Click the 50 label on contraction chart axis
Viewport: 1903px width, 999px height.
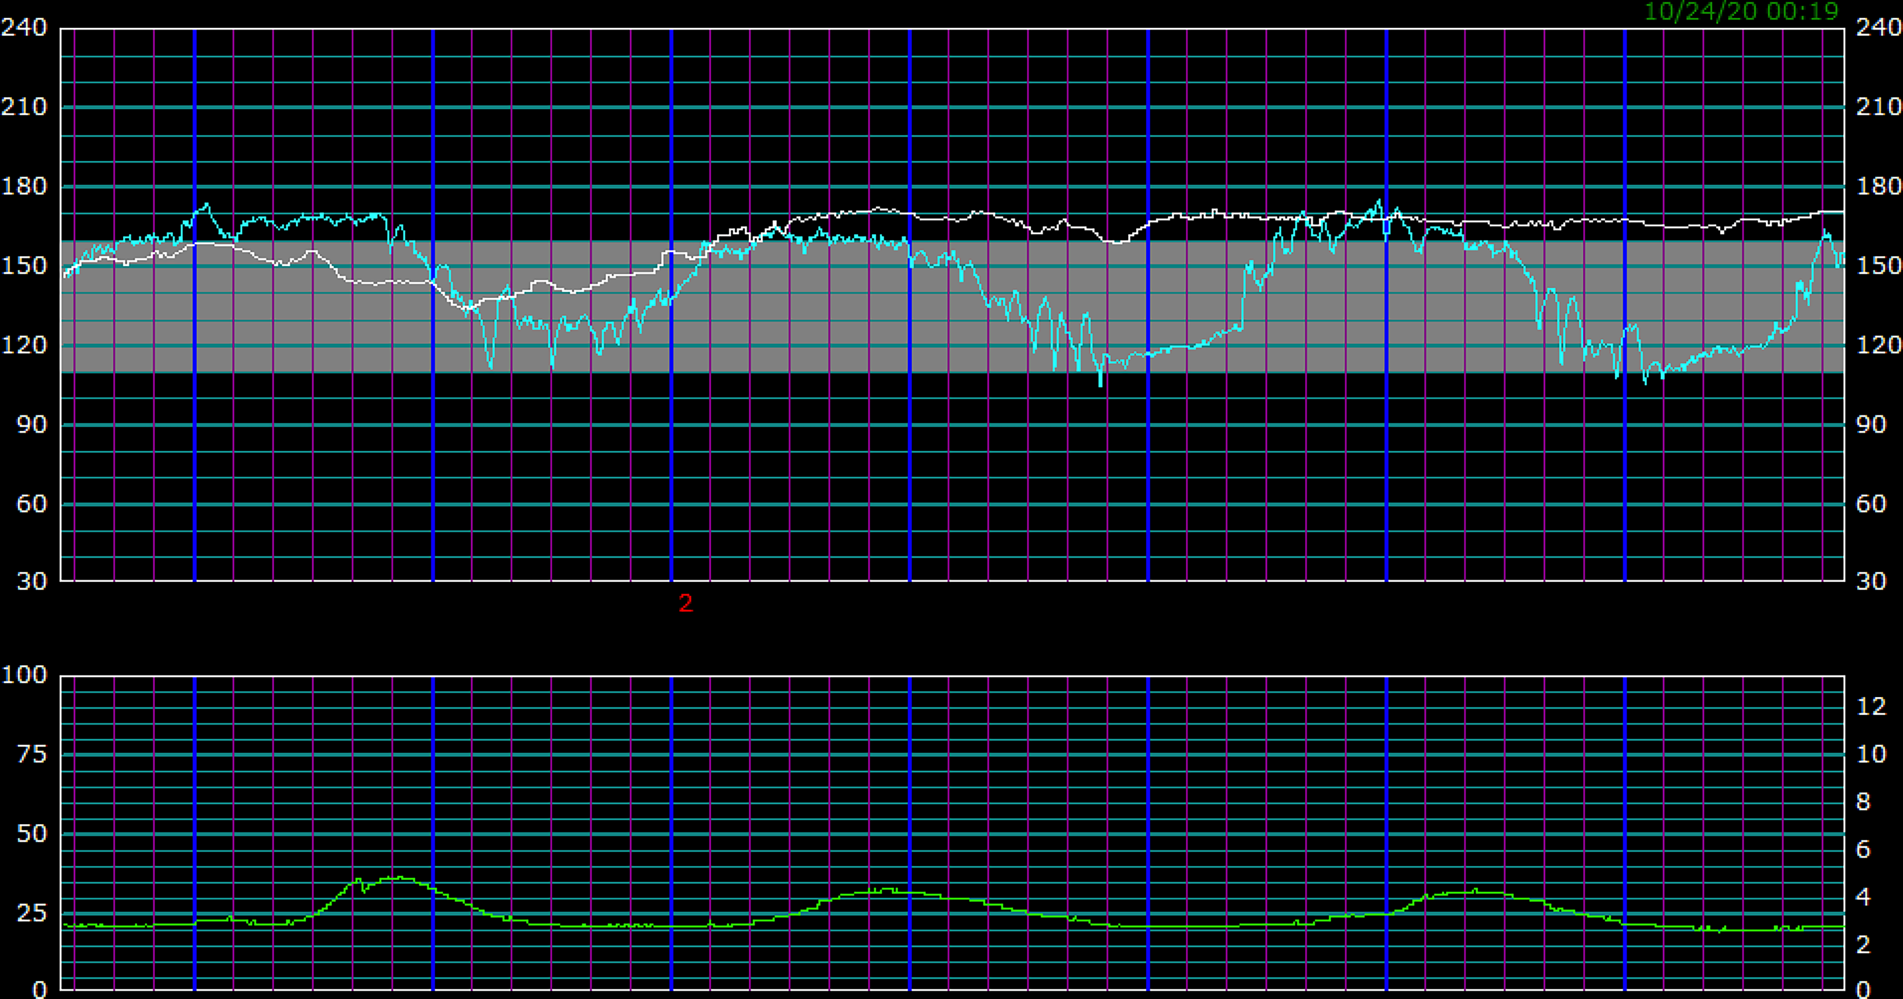coord(32,834)
